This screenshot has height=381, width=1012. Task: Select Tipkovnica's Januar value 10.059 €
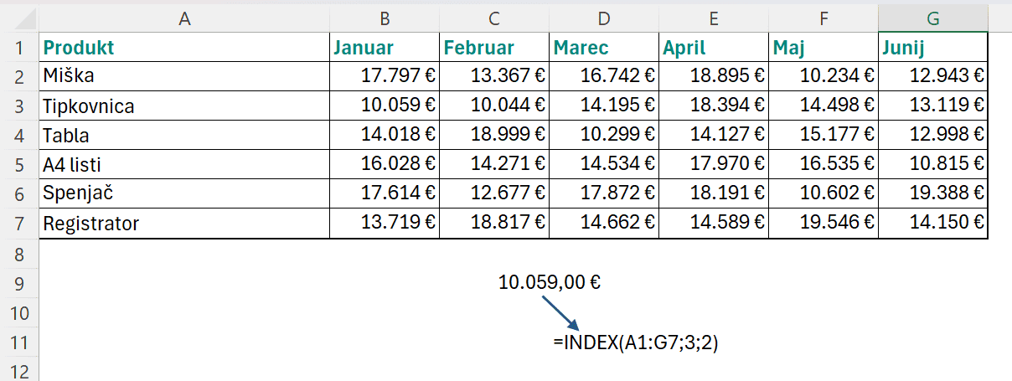[x=384, y=106]
